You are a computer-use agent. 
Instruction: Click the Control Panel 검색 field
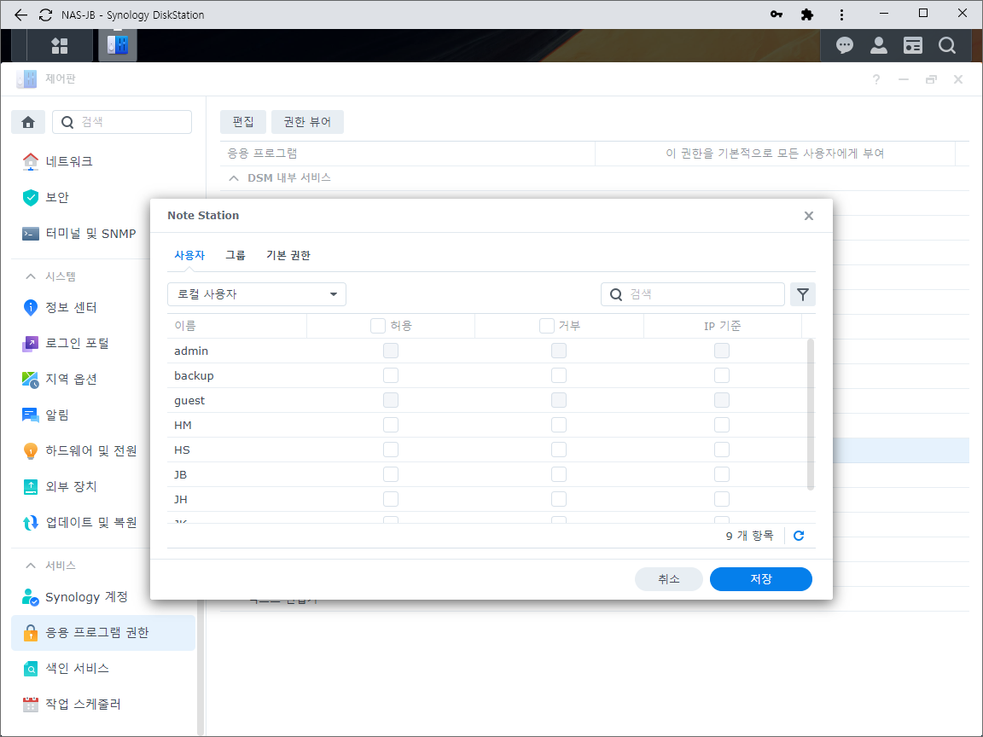[122, 122]
